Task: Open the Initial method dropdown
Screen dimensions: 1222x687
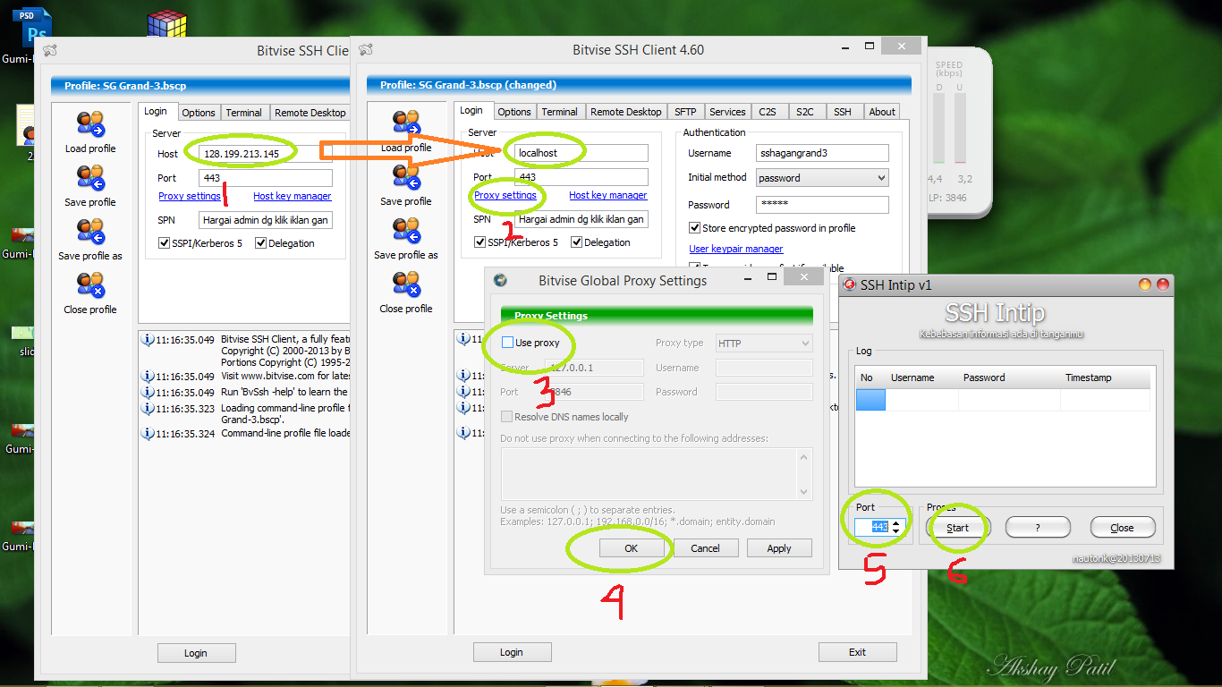Action: 822,178
